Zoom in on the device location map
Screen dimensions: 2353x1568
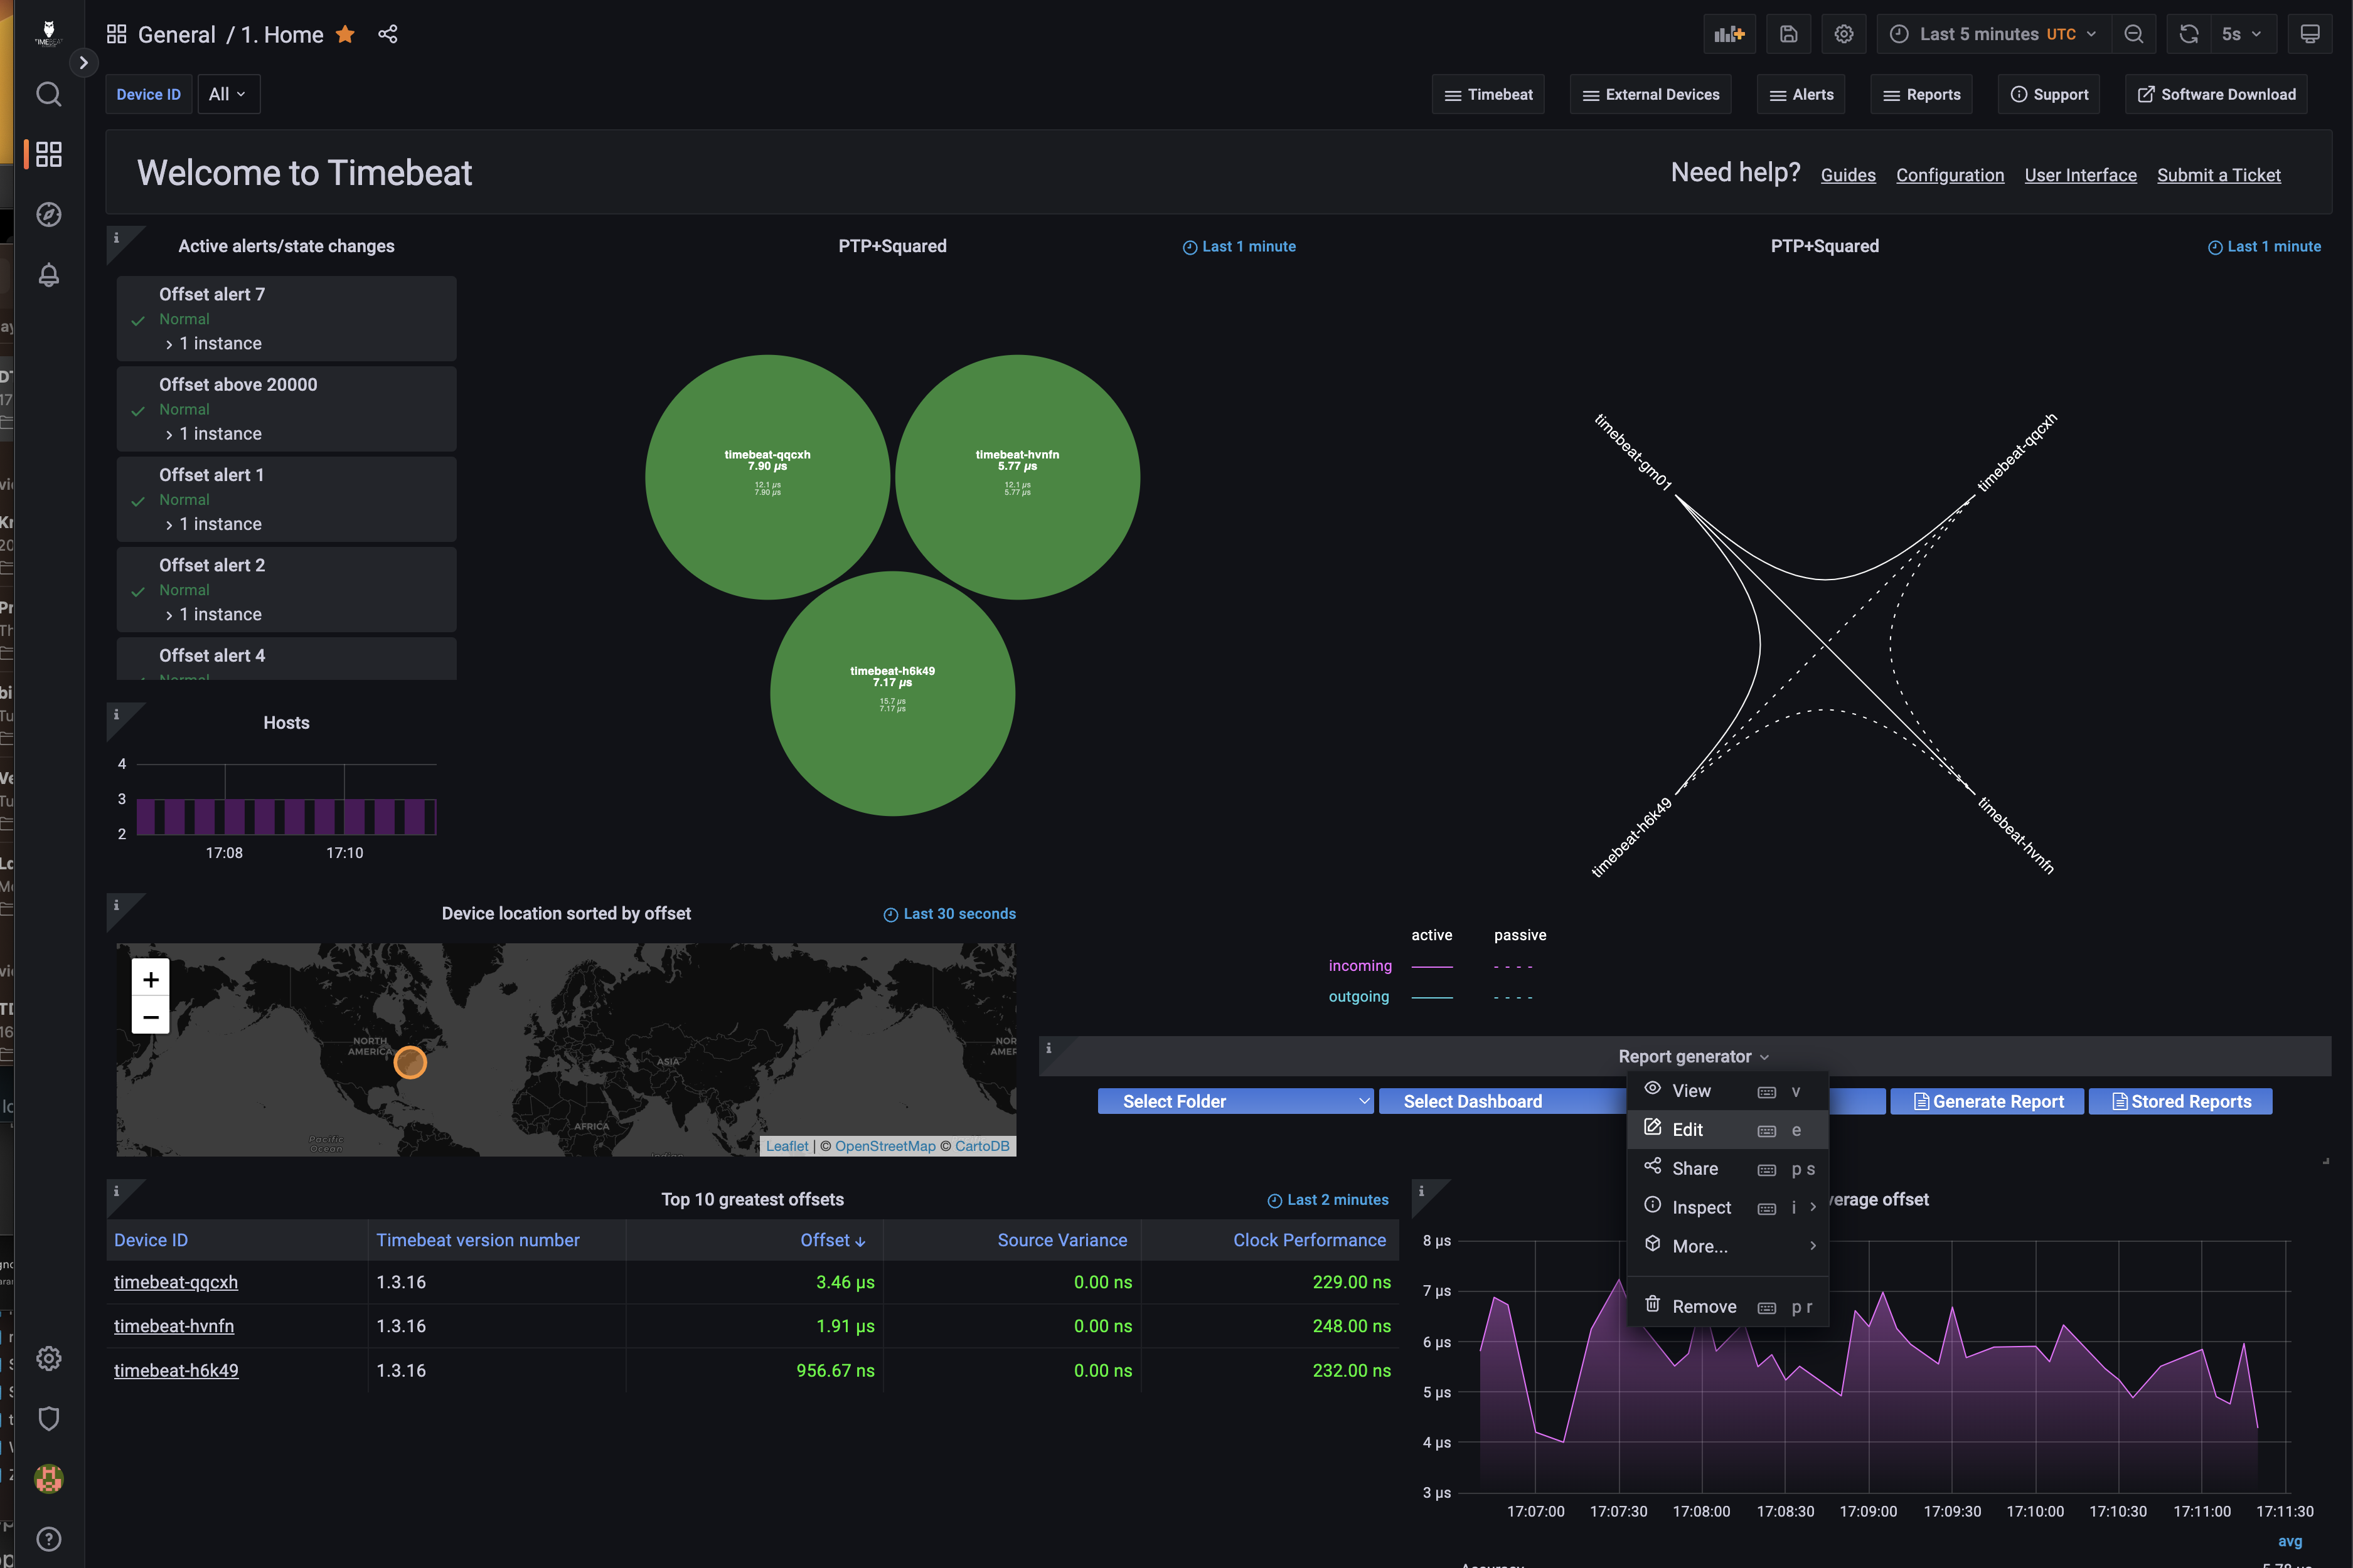coord(151,979)
